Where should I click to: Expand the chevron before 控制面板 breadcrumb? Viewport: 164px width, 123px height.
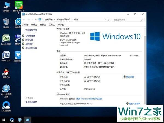click(43, 20)
